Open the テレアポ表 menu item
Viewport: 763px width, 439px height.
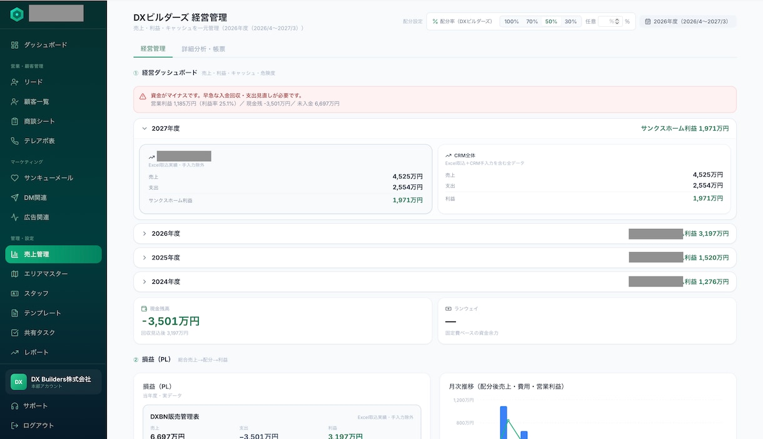53,141
